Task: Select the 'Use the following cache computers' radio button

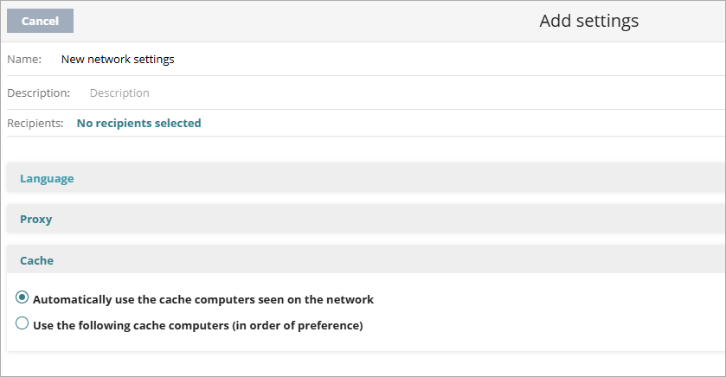Action: tap(22, 324)
